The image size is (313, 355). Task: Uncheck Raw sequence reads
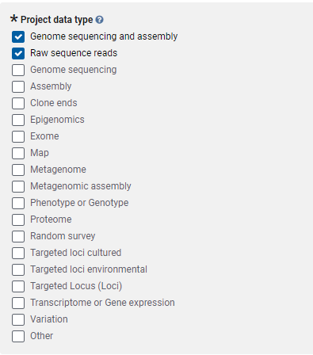18,53
